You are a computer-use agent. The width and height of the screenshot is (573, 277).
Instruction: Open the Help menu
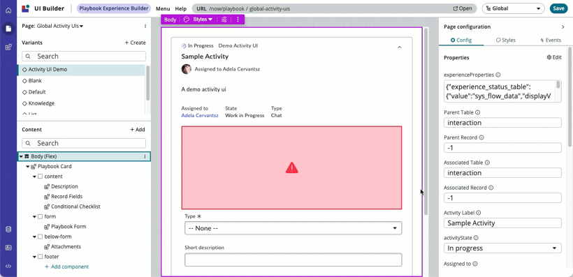(180, 8)
